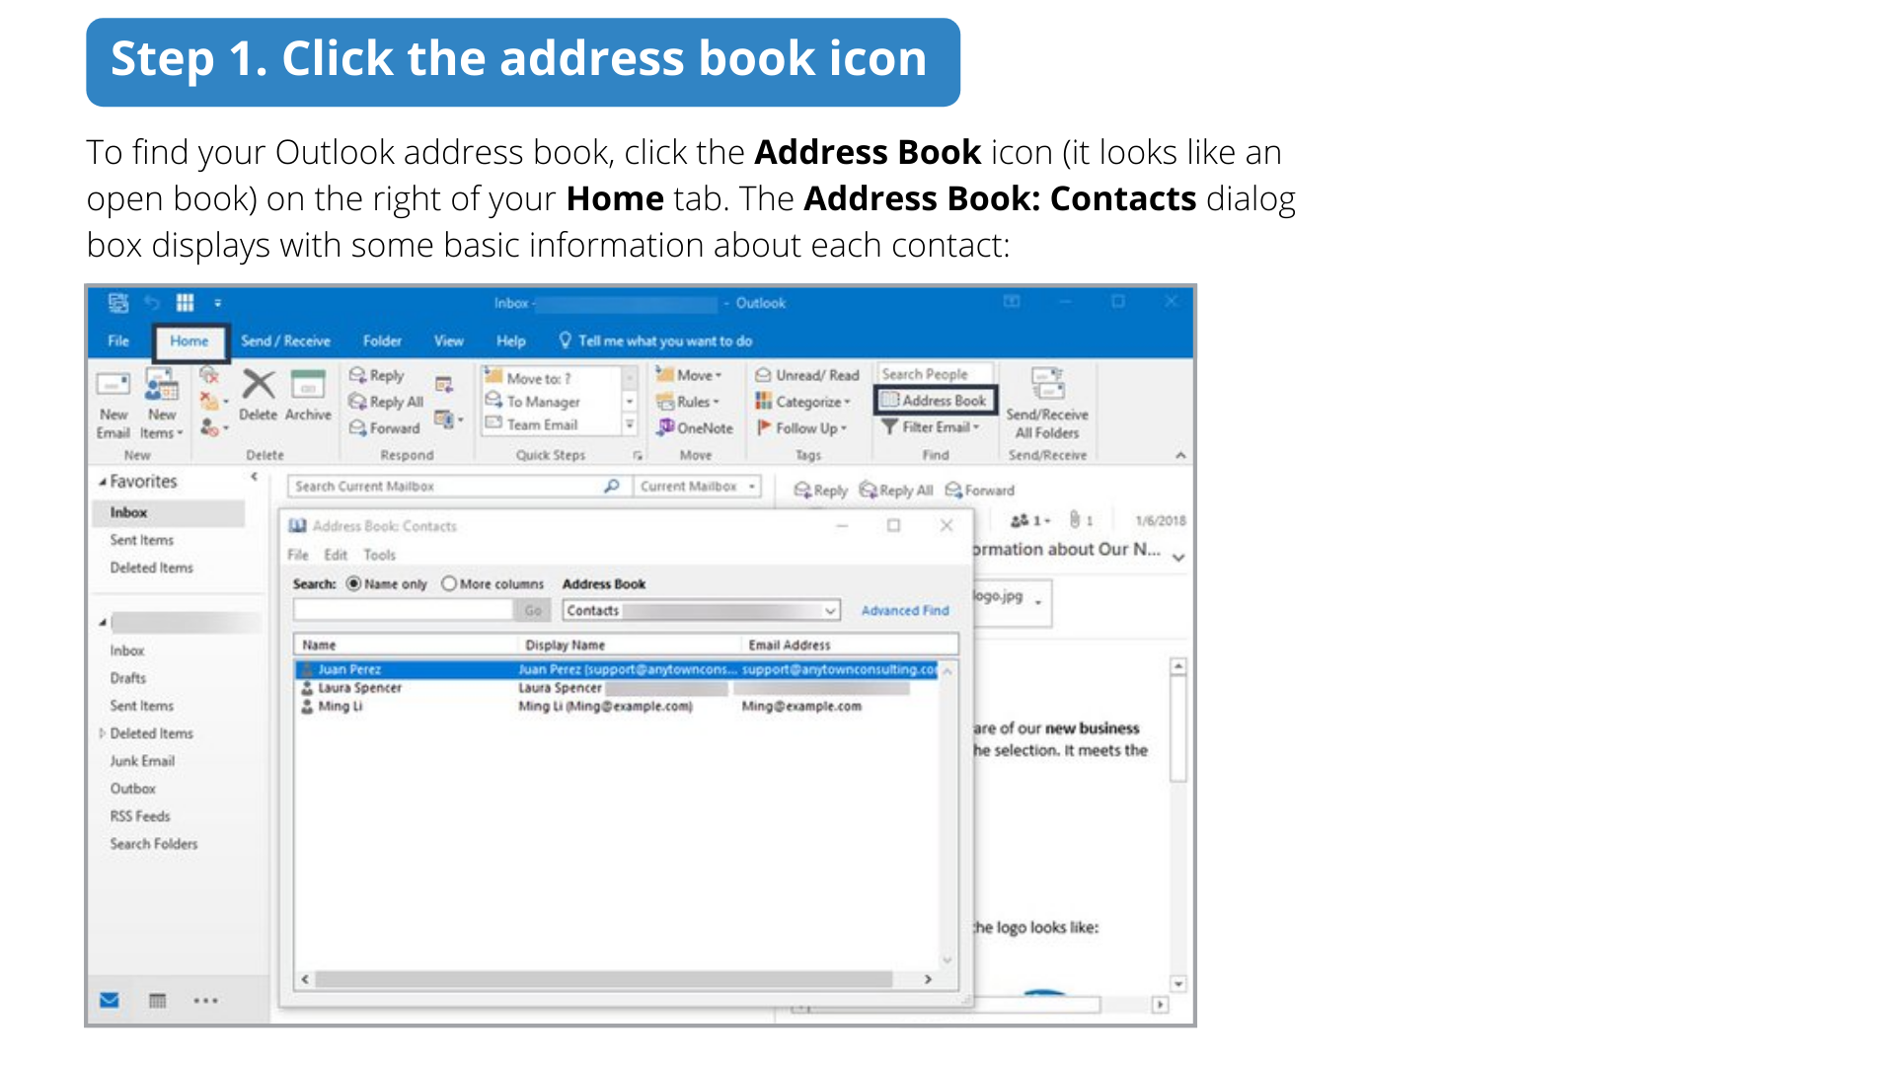
Task: Click the horizontal scrollbar in contacts list
Action: pos(602,979)
